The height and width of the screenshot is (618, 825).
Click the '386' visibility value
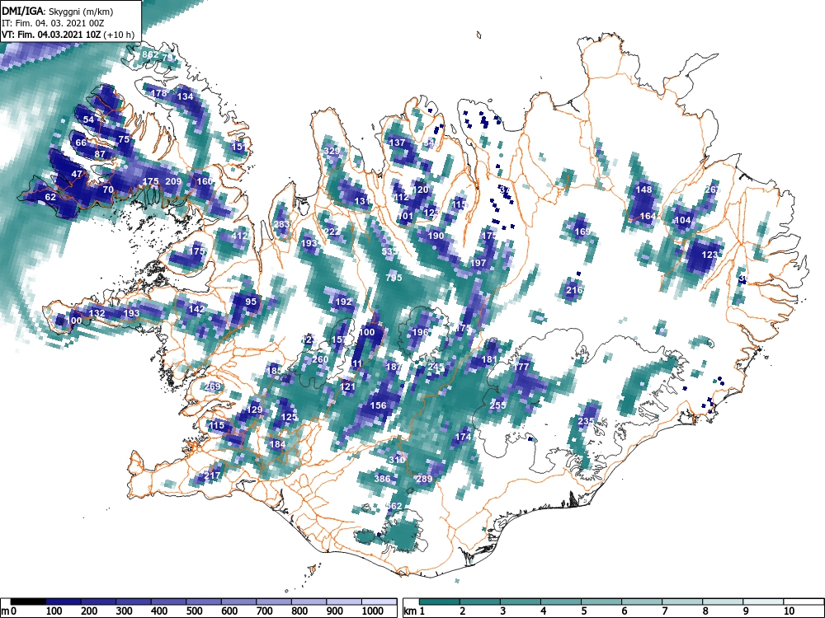pyautogui.click(x=382, y=478)
